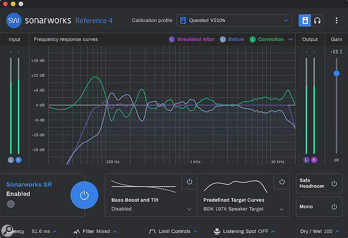Image resolution: width=348 pixels, height=238 pixels.
Task: Expand the Filter Mixed options
Action: [x=115, y=231]
